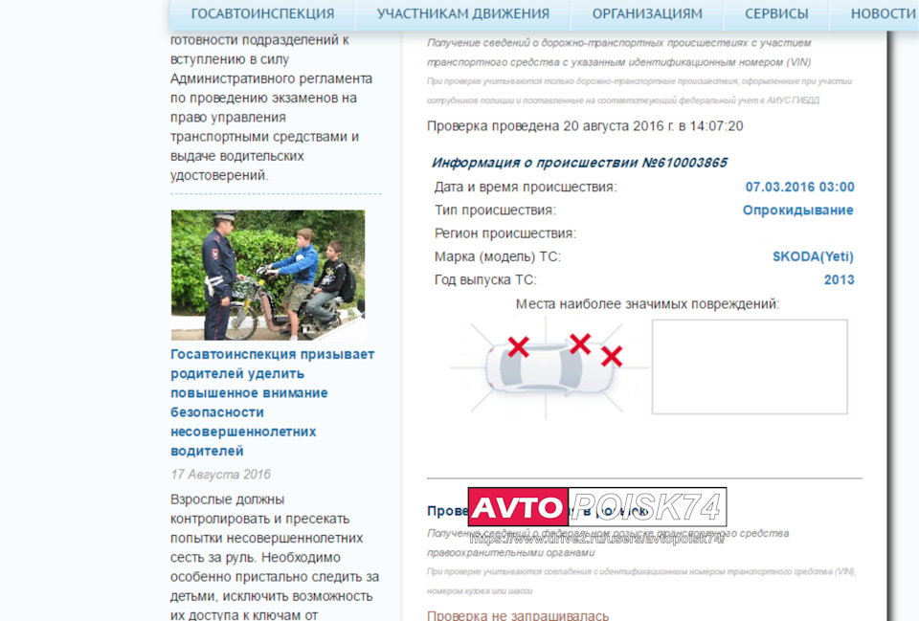Click the line Проверка проведена 20 августа 2016
The width and height of the screenshot is (919, 621).
585,126
